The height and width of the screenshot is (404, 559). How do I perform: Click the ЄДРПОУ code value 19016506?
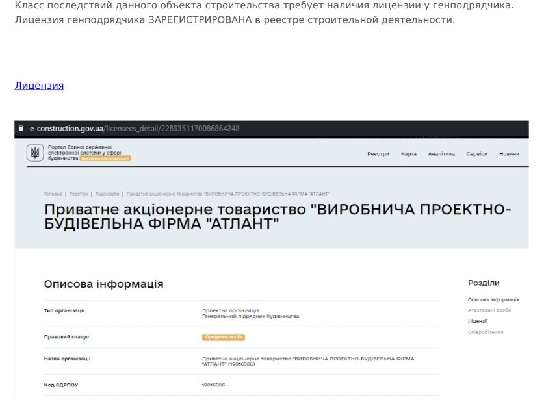click(x=213, y=385)
